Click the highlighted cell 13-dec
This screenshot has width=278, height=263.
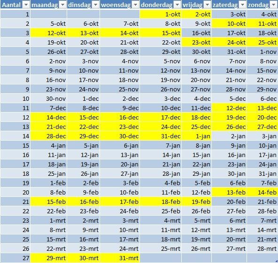pyautogui.click(x=263, y=108)
